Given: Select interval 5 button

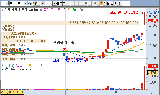Looking at the screenshot, I should 77,3.
